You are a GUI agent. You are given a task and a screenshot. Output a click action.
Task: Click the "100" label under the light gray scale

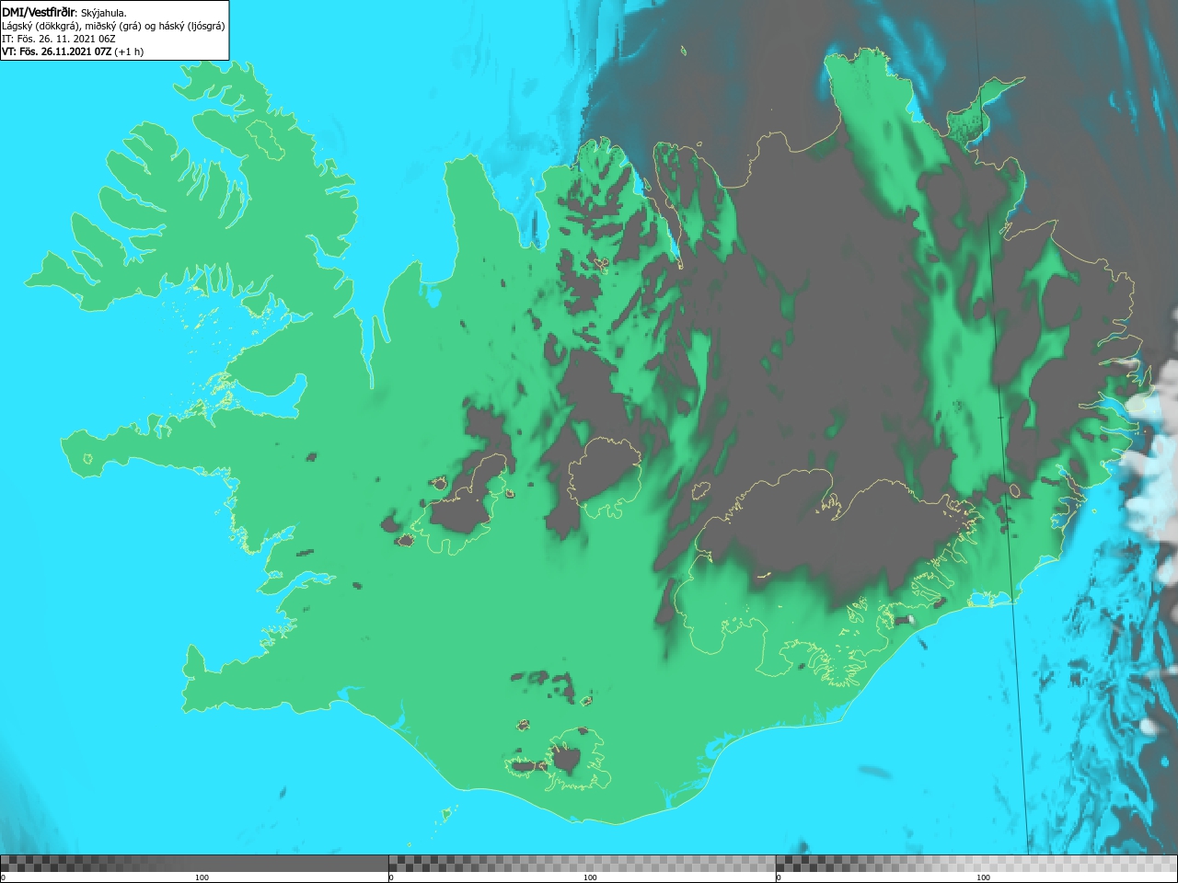pyautogui.click(x=983, y=877)
